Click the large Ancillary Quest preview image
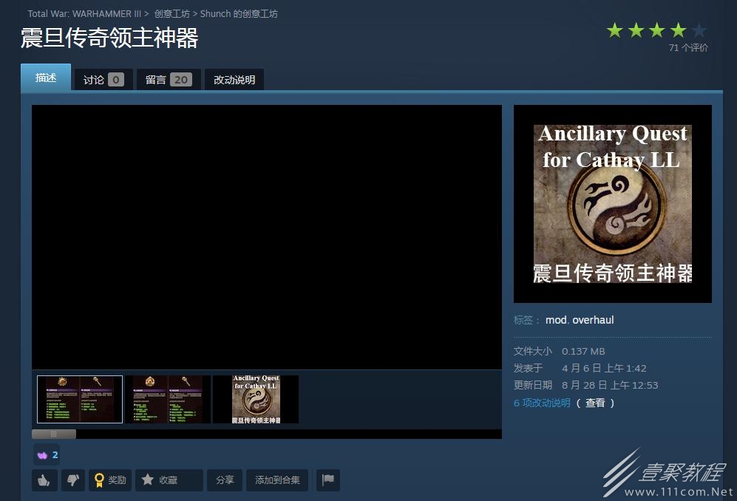 point(613,204)
